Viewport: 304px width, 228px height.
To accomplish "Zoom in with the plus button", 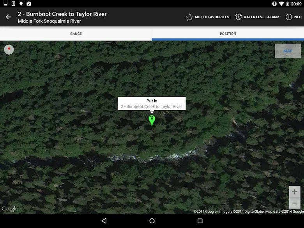I will pos(295,192).
